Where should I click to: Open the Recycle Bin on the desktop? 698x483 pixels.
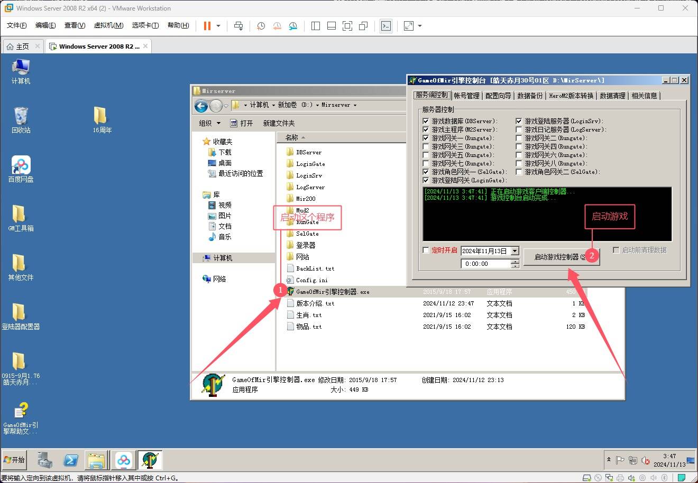(21, 119)
